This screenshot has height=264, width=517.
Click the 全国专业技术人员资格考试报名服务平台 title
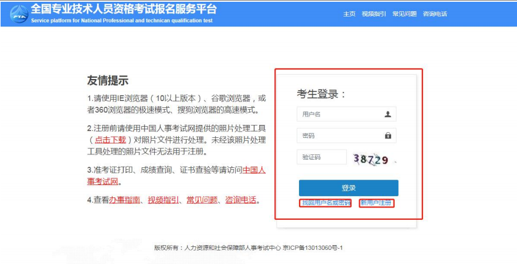coord(123,9)
